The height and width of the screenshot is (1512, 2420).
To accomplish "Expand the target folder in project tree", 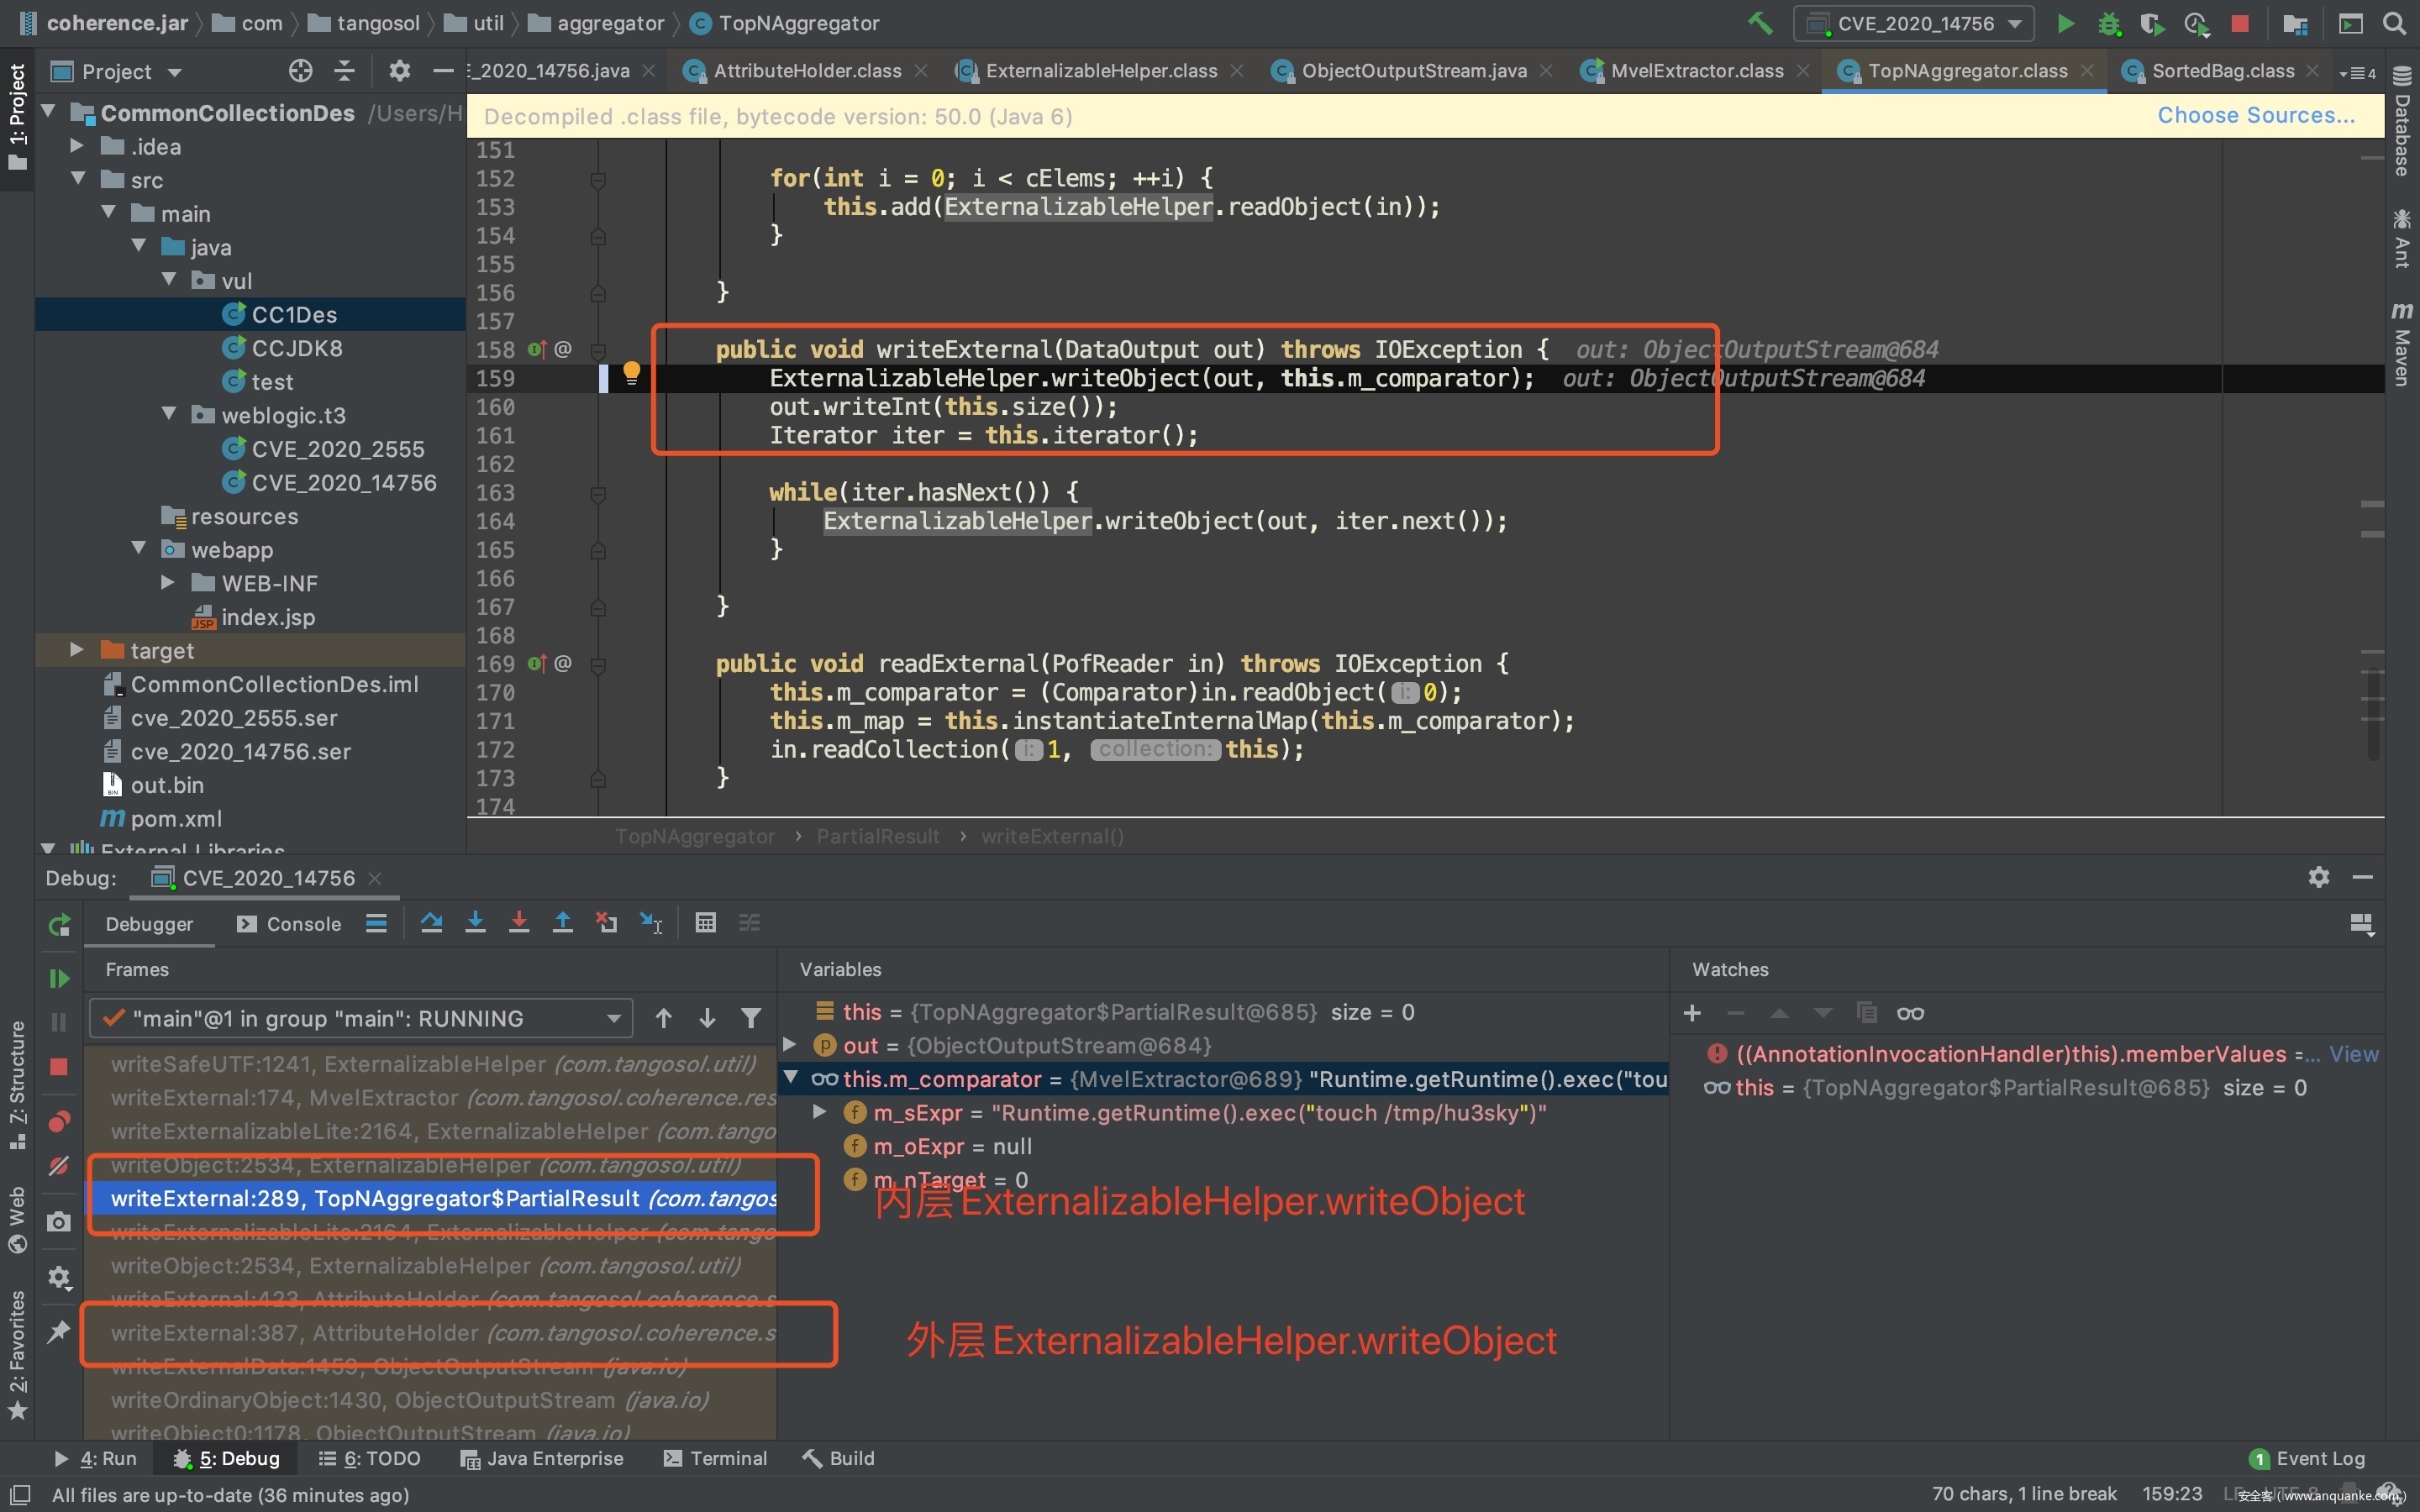I will pyautogui.click(x=77, y=650).
